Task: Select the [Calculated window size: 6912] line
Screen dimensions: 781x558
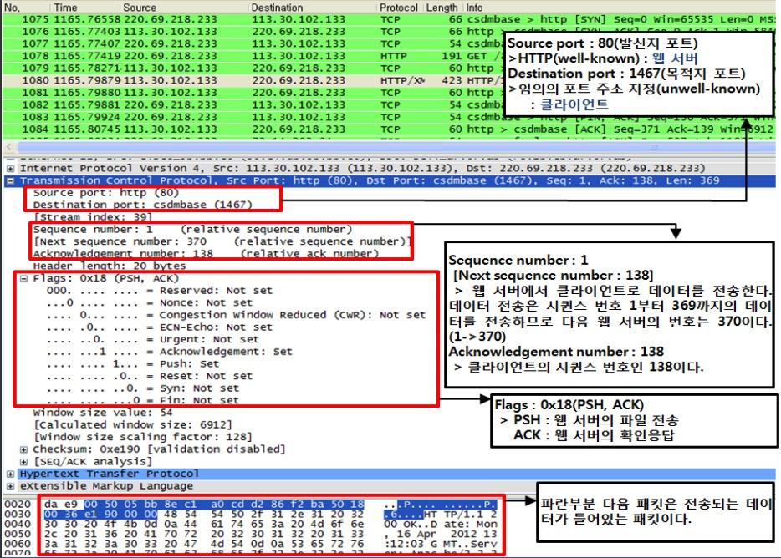Action: coord(132,425)
